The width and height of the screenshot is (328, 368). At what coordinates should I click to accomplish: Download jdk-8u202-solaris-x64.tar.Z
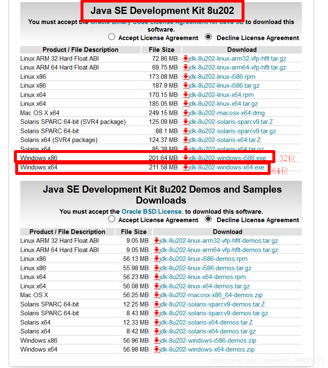224,140
